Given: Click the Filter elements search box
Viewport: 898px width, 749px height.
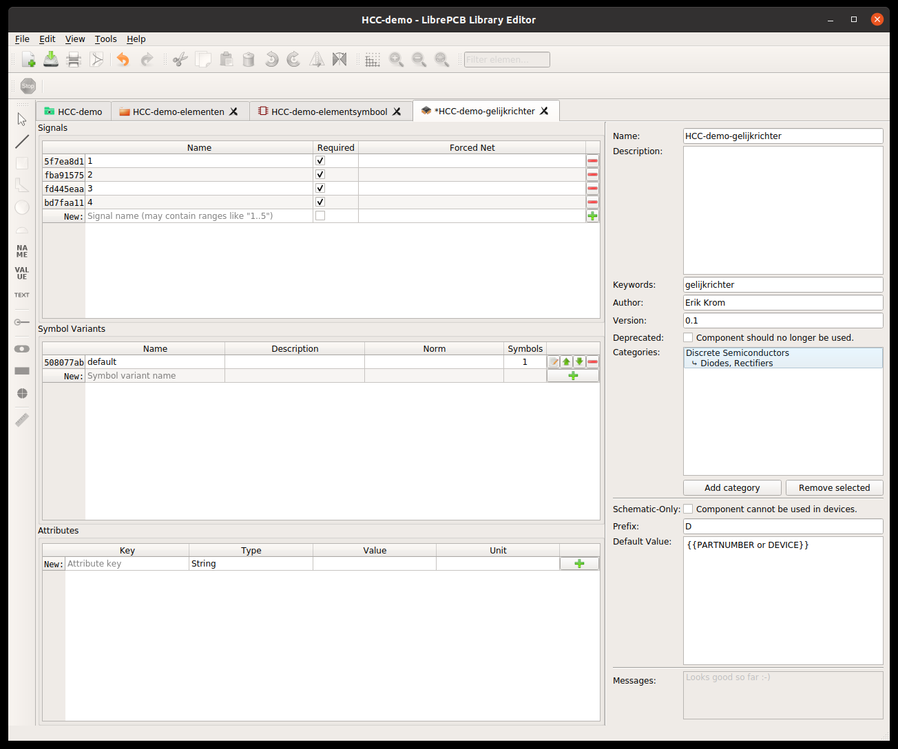Looking at the screenshot, I should (507, 60).
